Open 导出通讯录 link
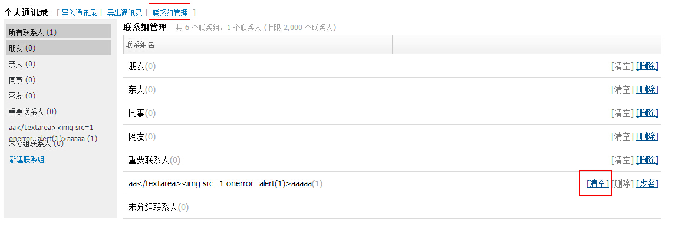 (124, 13)
